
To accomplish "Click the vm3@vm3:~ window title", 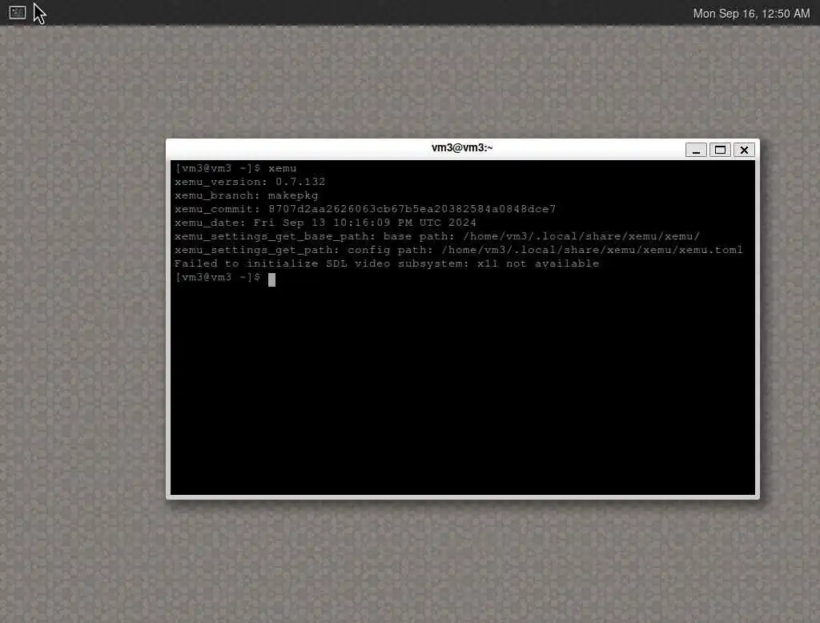I will (462, 148).
